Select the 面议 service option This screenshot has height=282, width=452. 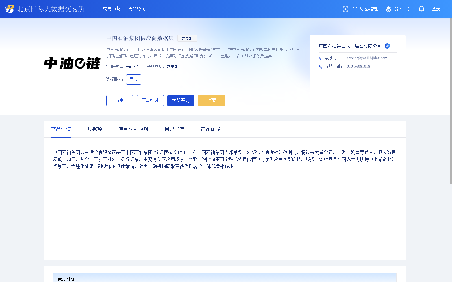134,80
